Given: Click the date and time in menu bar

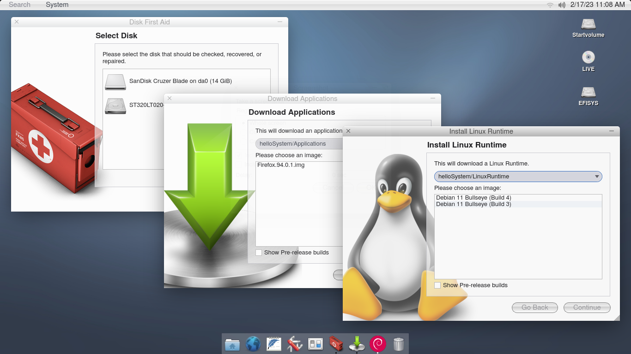Looking at the screenshot, I should [598, 5].
